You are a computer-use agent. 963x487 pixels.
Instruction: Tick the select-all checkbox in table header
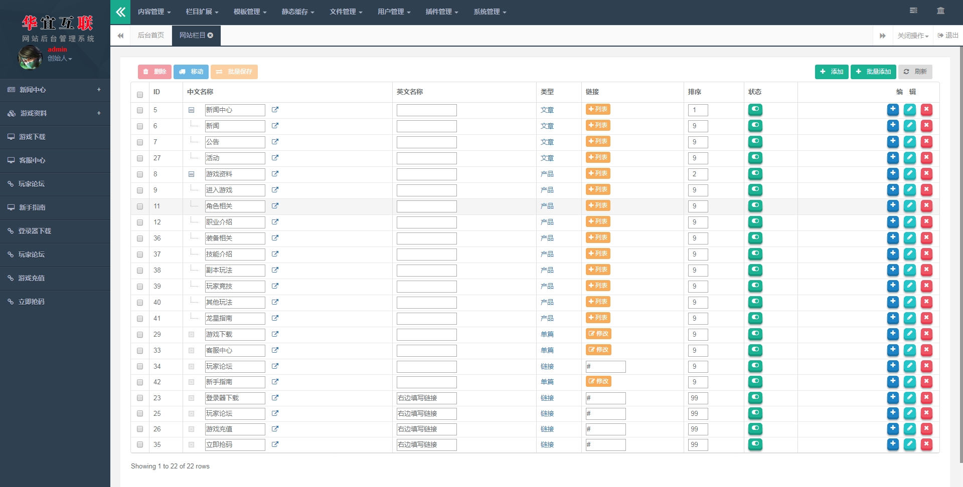(140, 95)
